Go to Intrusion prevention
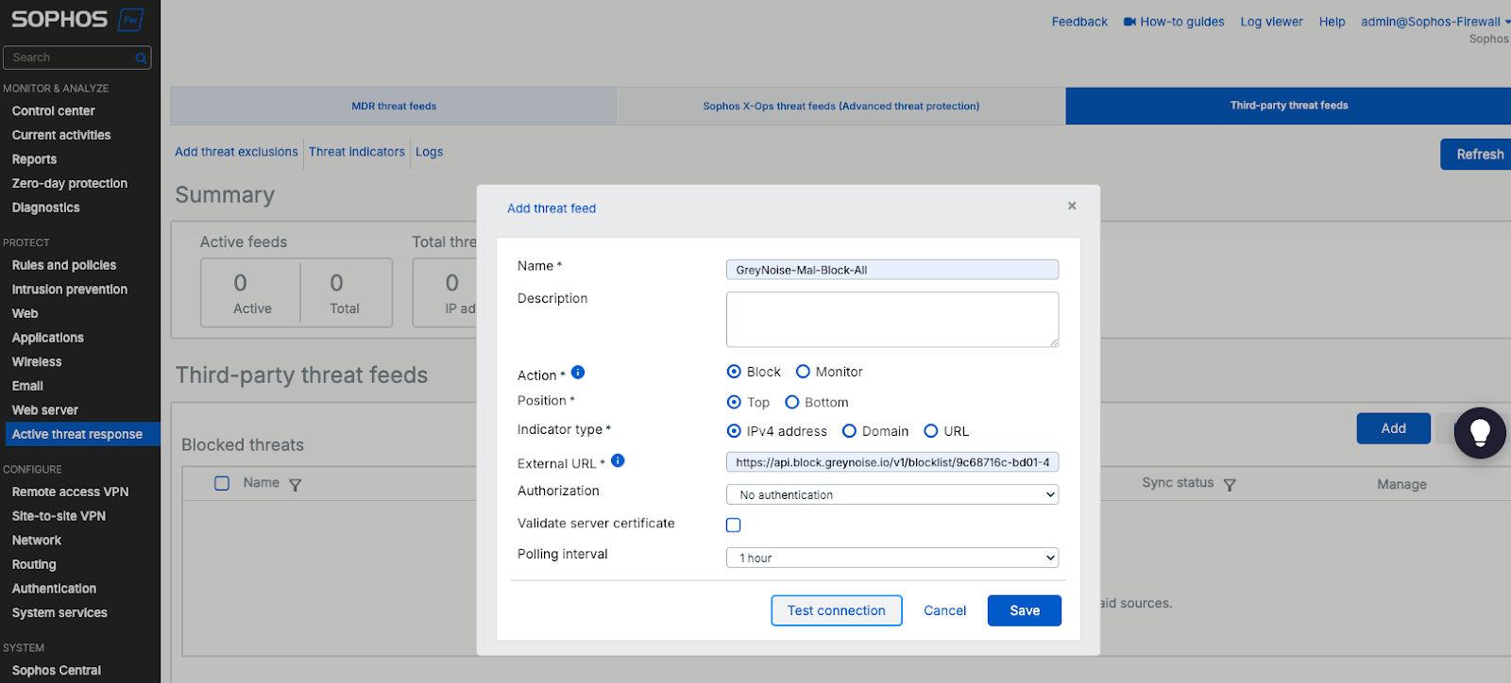 (x=70, y=290)
